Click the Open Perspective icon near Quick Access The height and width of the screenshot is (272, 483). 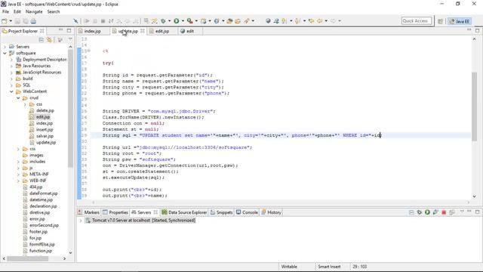(440, 21)
